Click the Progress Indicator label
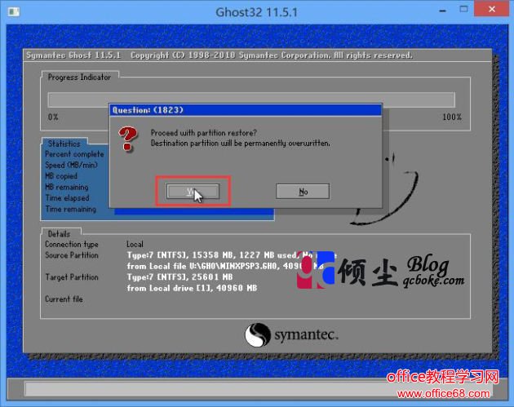514x407 pixels. point(79,77)
